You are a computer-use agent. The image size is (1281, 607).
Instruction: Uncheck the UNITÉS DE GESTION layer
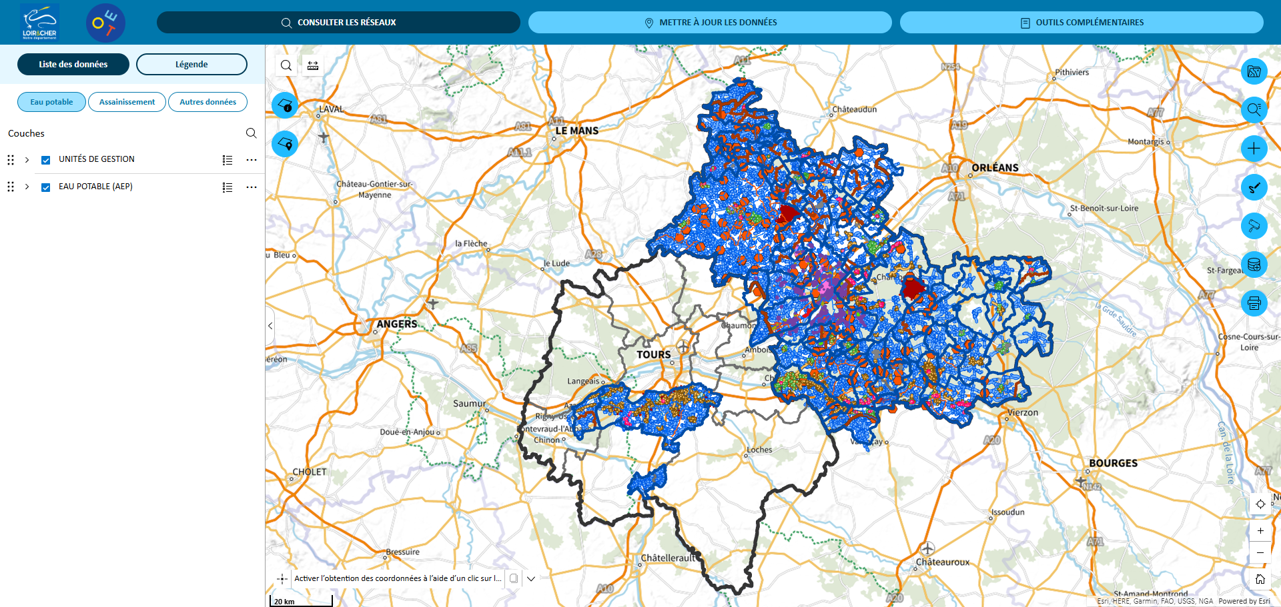[46, 160]
